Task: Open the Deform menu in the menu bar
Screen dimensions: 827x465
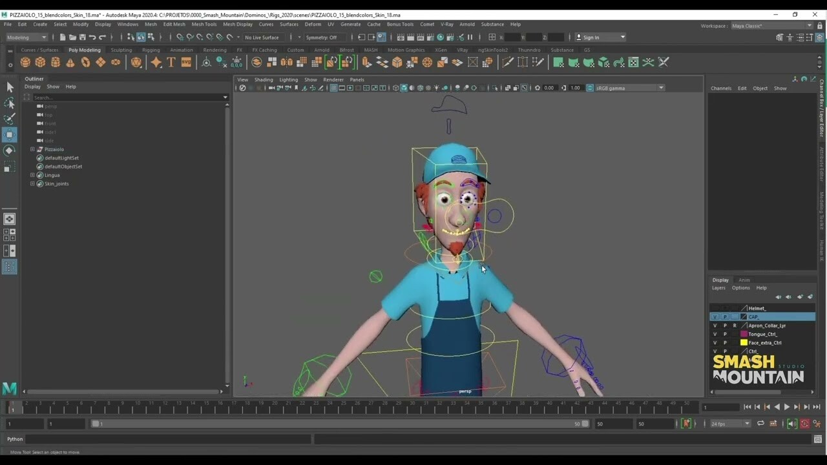Action: 312,24
